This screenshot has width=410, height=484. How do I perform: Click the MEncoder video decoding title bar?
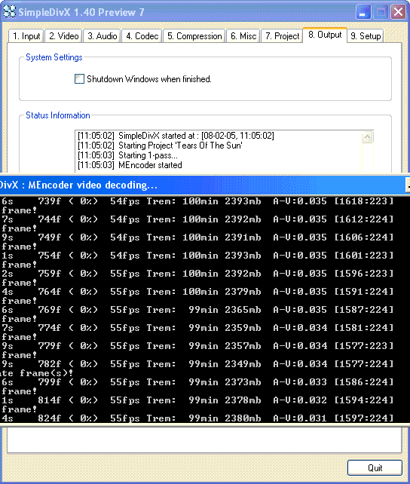point(205,185)
